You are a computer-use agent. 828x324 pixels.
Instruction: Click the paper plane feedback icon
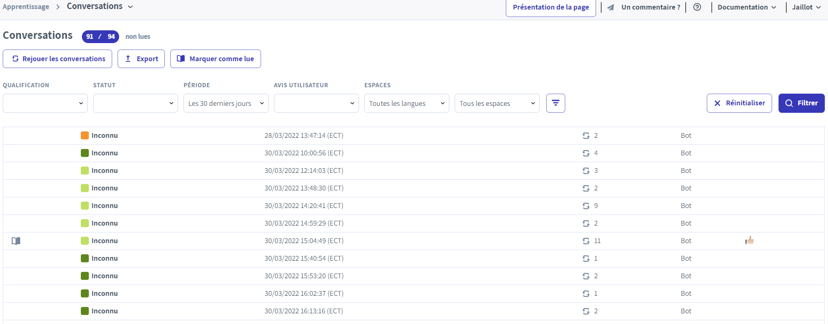click(x=611, y=7)
